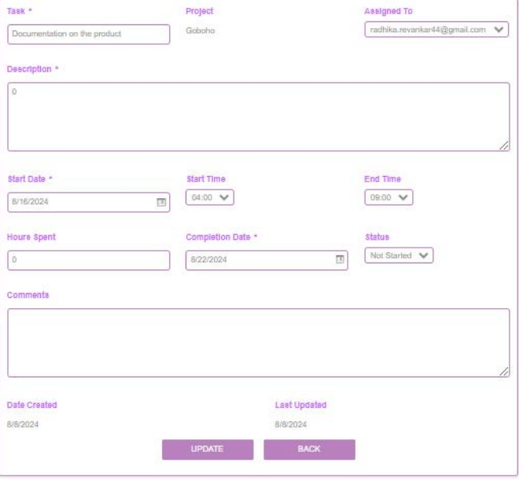
Task: Click the Assigned To label
Action: point(388,11)
